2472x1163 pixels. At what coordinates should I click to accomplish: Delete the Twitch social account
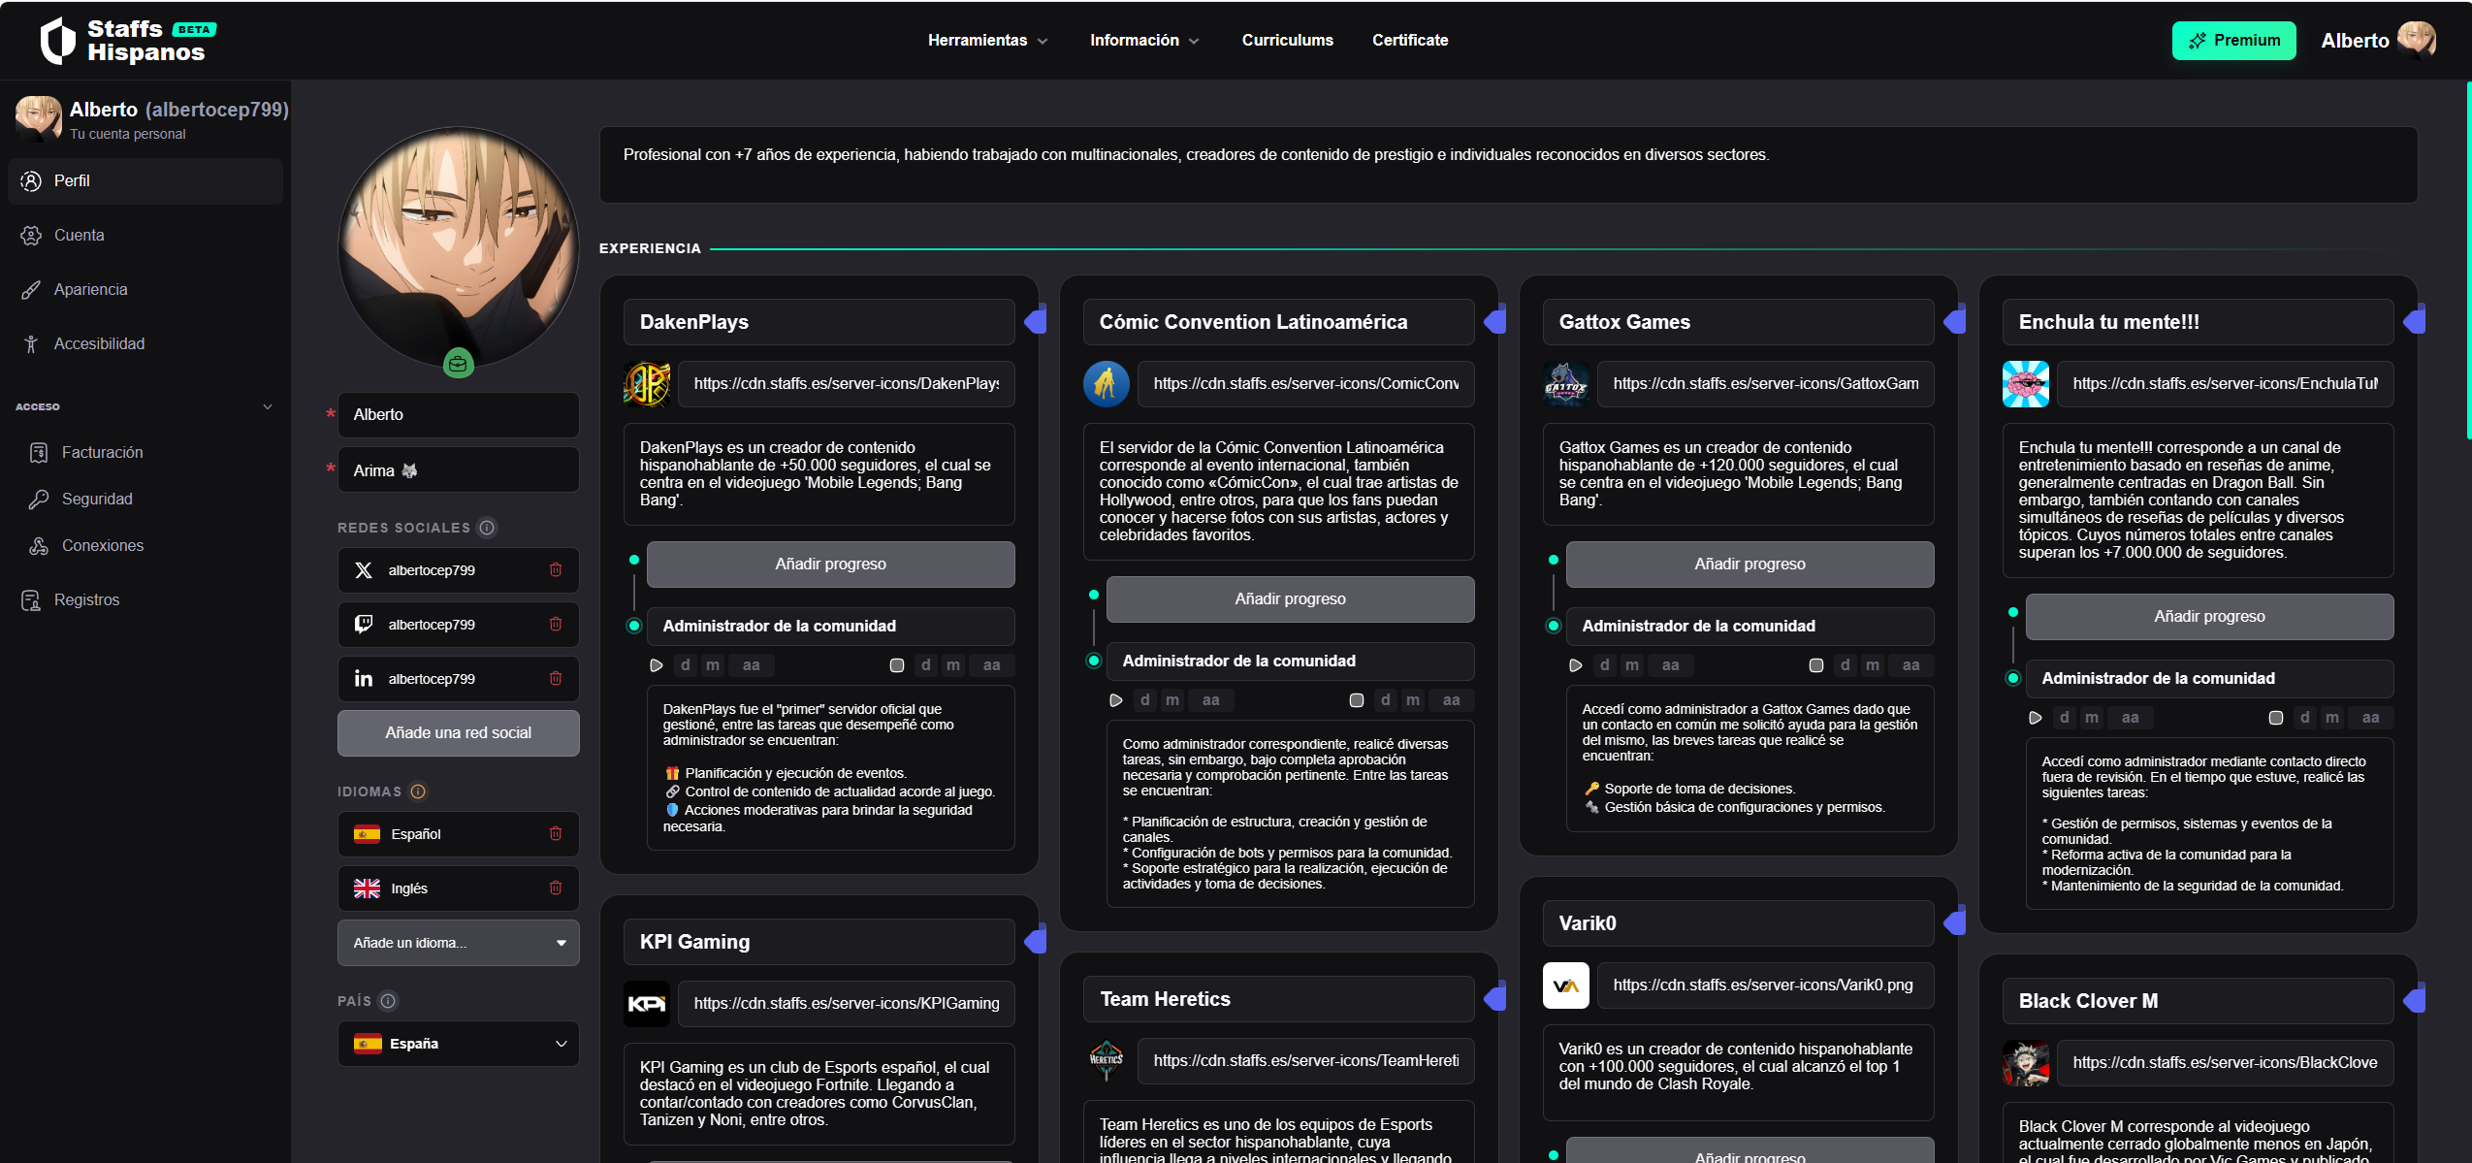556,625
